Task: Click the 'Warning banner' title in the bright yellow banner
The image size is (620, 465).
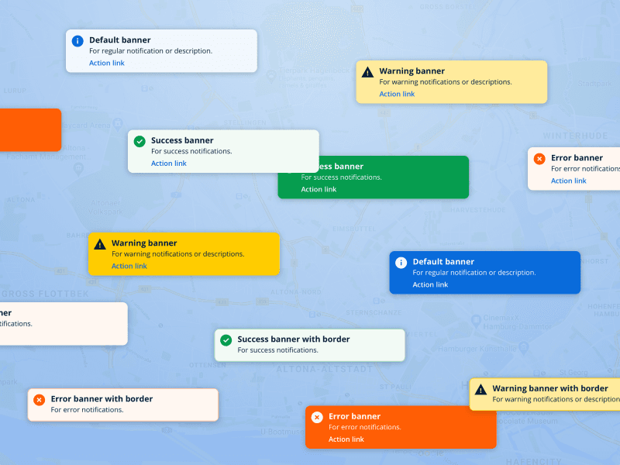Action: tap(144, 243)
